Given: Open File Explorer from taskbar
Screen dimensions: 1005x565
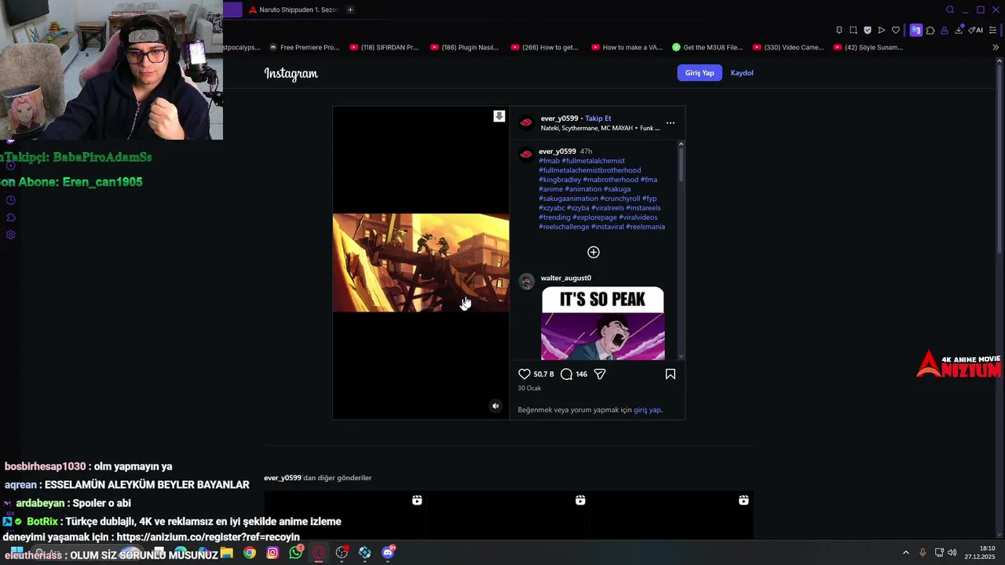Looking at the screenshot, I should [x=226, y=552].
